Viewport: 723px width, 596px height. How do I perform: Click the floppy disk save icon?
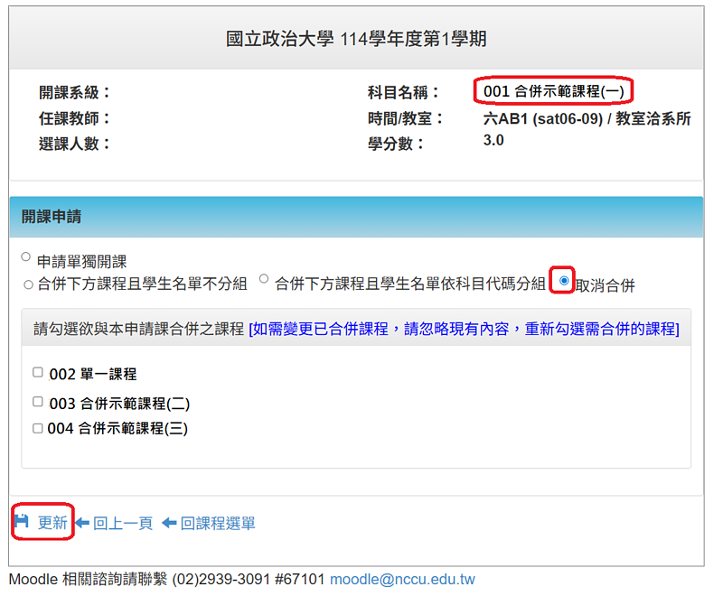point(21,521)
